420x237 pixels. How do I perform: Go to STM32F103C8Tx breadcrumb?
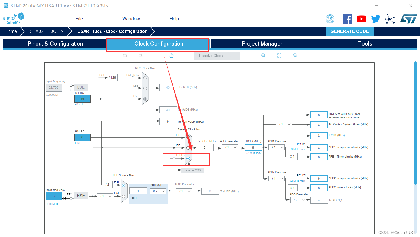47,31
